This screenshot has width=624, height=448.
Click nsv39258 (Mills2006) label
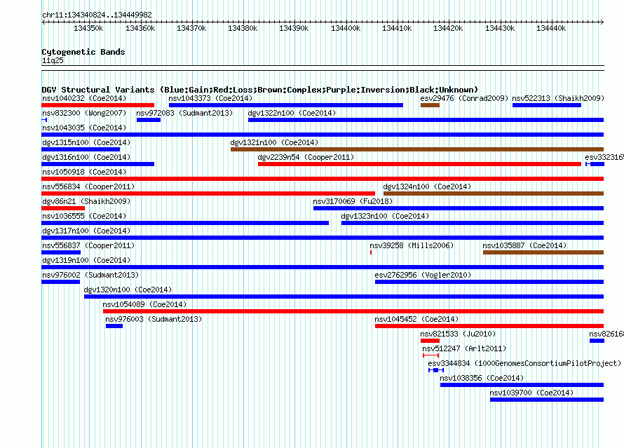pos(412,245)
